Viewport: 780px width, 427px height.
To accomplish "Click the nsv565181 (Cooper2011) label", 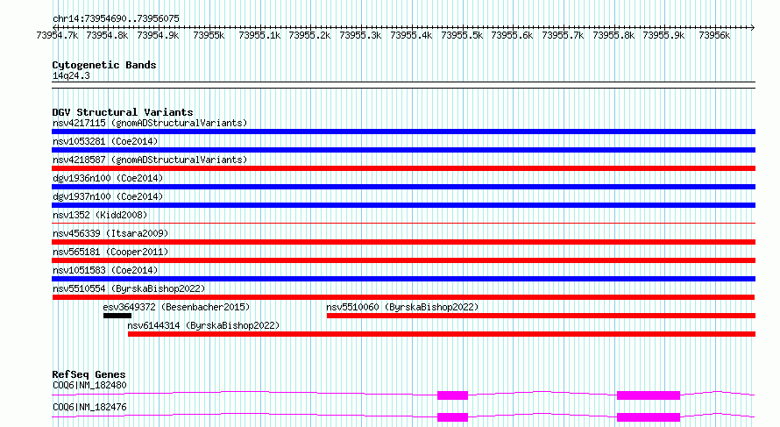I will coord(110,252).
